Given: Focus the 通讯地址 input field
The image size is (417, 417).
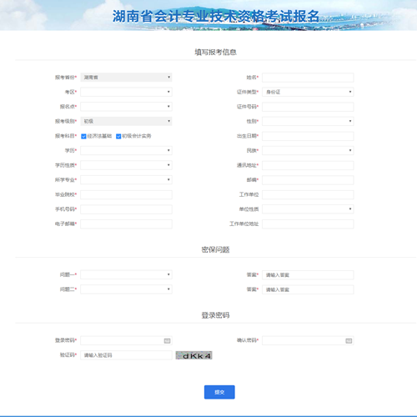Looking at the screenshot, I should click(308, 165).
